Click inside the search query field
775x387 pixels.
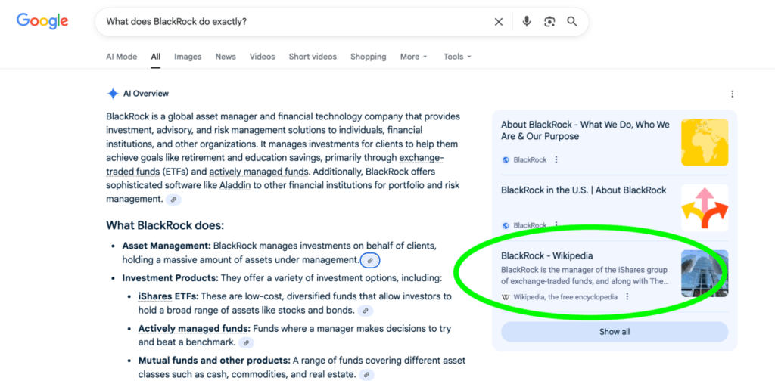click(295, 22)
